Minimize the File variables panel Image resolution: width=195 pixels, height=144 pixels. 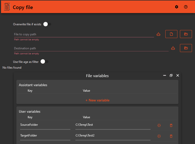pos(165,75)
